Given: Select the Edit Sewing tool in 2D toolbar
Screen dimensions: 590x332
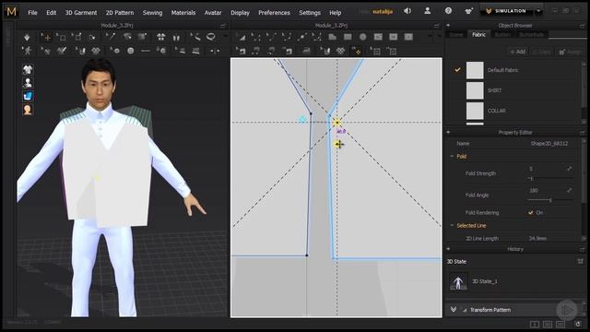Looking at the screenshot, I should pos(242,51).
